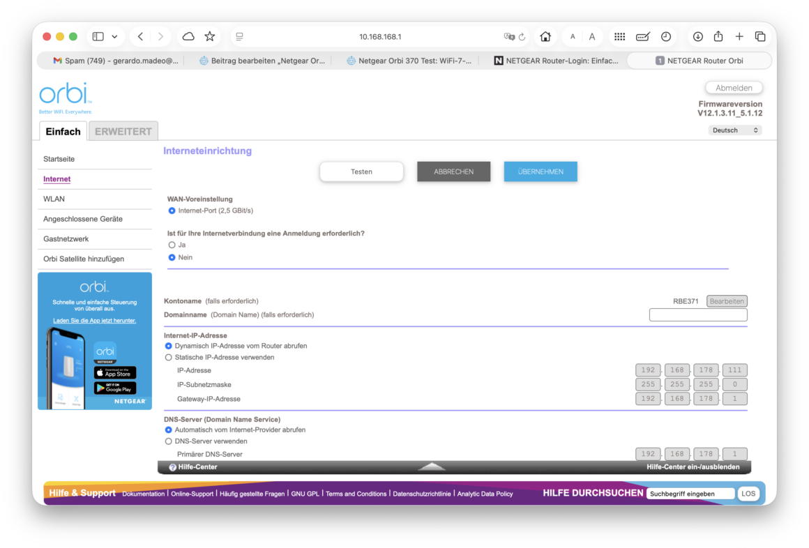Select Internet-Port (2,5 GBit/s) radio button
The width and height of the screenshot is (809, 548).
point(172,211)
